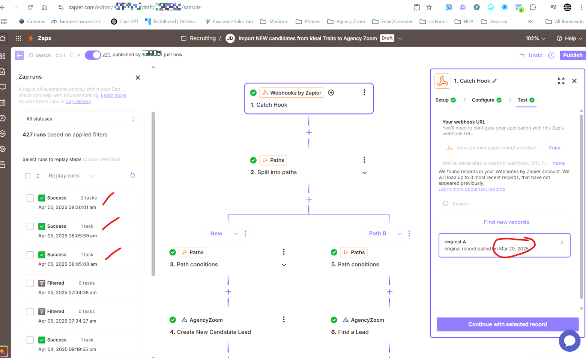Open the 102% zoom dropdown
Viewport: 586px width, 358px height.
click(x=535, y=38)
